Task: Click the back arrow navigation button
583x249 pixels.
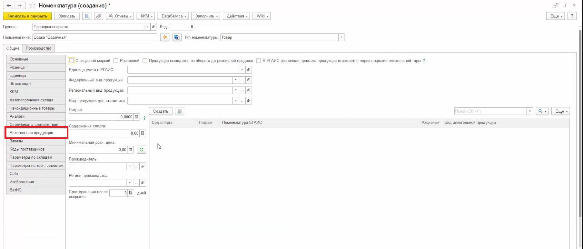Action: (9, 5)
